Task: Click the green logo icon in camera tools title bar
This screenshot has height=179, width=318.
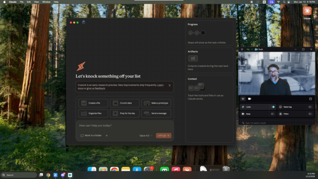Action: (248, 50)
